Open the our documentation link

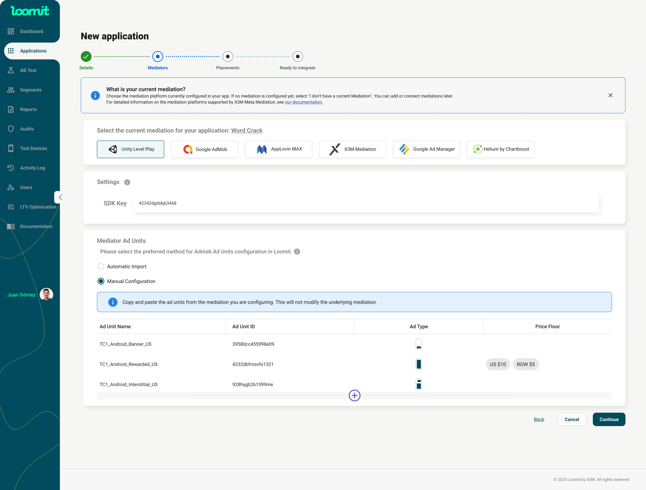pos(303,102)
